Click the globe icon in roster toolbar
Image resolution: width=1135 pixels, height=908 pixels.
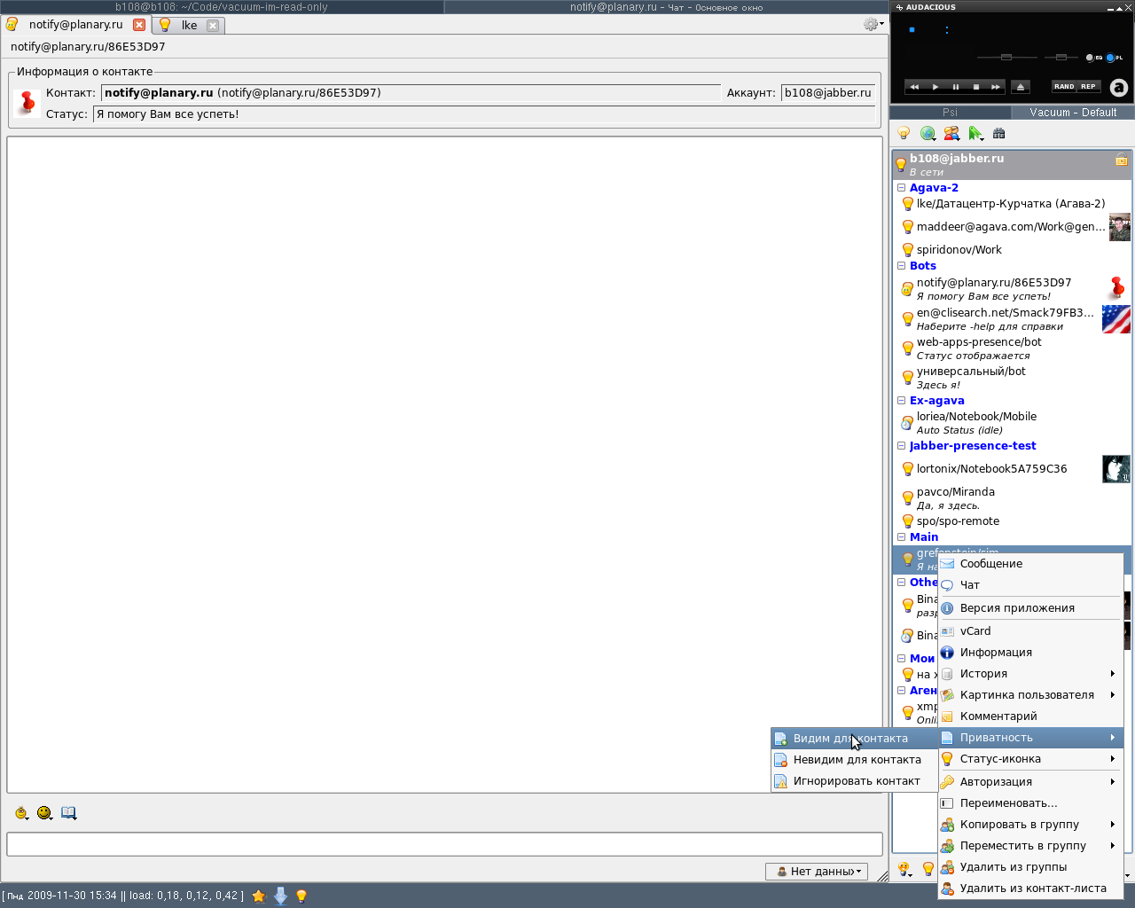coord(928,134)
